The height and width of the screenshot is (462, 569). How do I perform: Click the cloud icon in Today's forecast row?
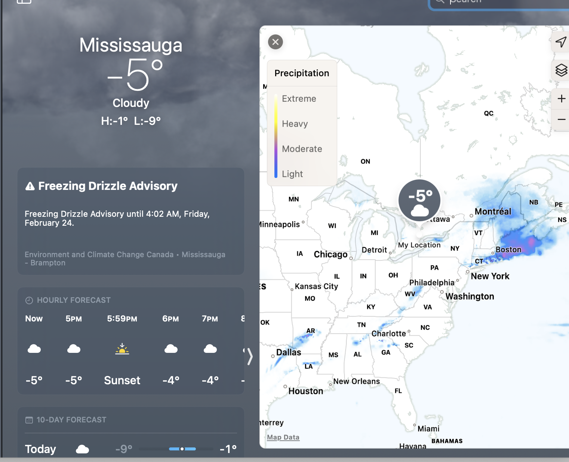tap(82, 449)
